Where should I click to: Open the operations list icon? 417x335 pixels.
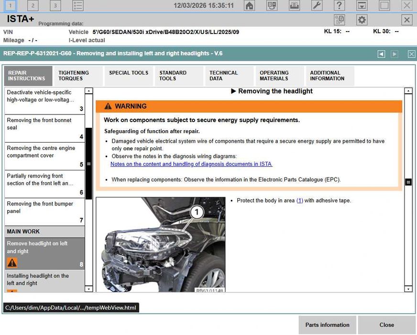(x=78, y=6)
